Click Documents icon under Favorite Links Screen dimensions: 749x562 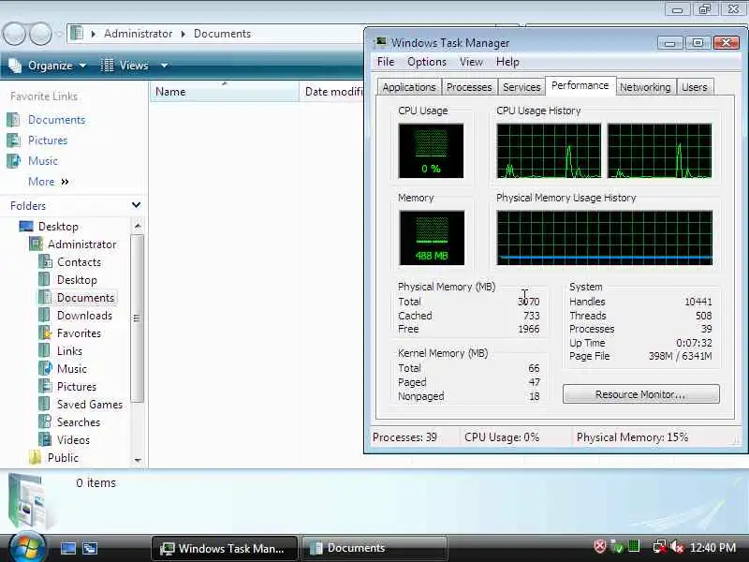[x=13, y=120]
